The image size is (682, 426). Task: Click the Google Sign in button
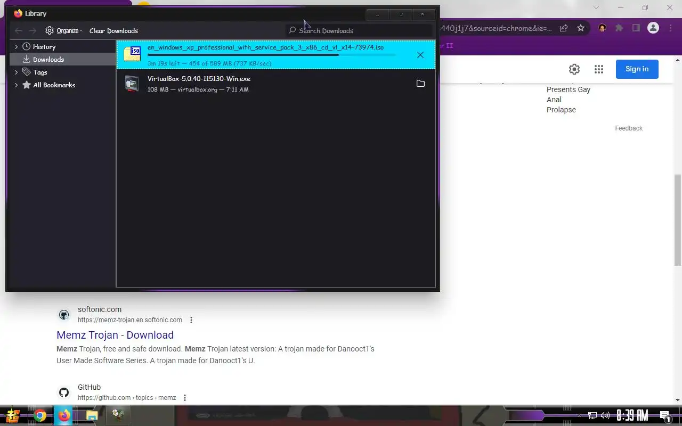click(x=637, y=69)
